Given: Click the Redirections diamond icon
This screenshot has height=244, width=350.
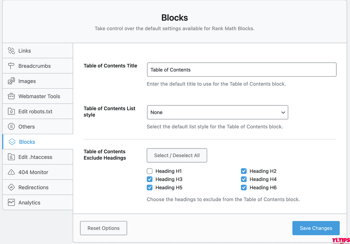Looking at the screenshot, I should tap(11, 188).
